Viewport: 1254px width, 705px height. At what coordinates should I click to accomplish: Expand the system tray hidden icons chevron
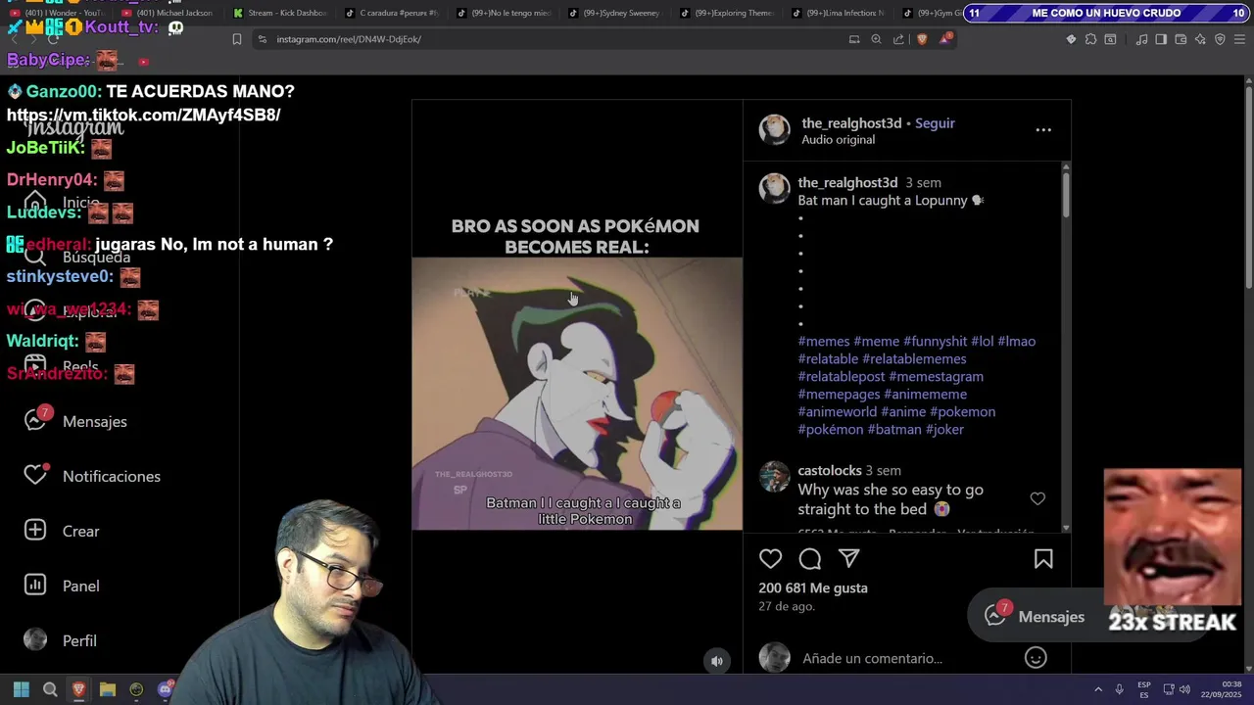coord(1098,689)
